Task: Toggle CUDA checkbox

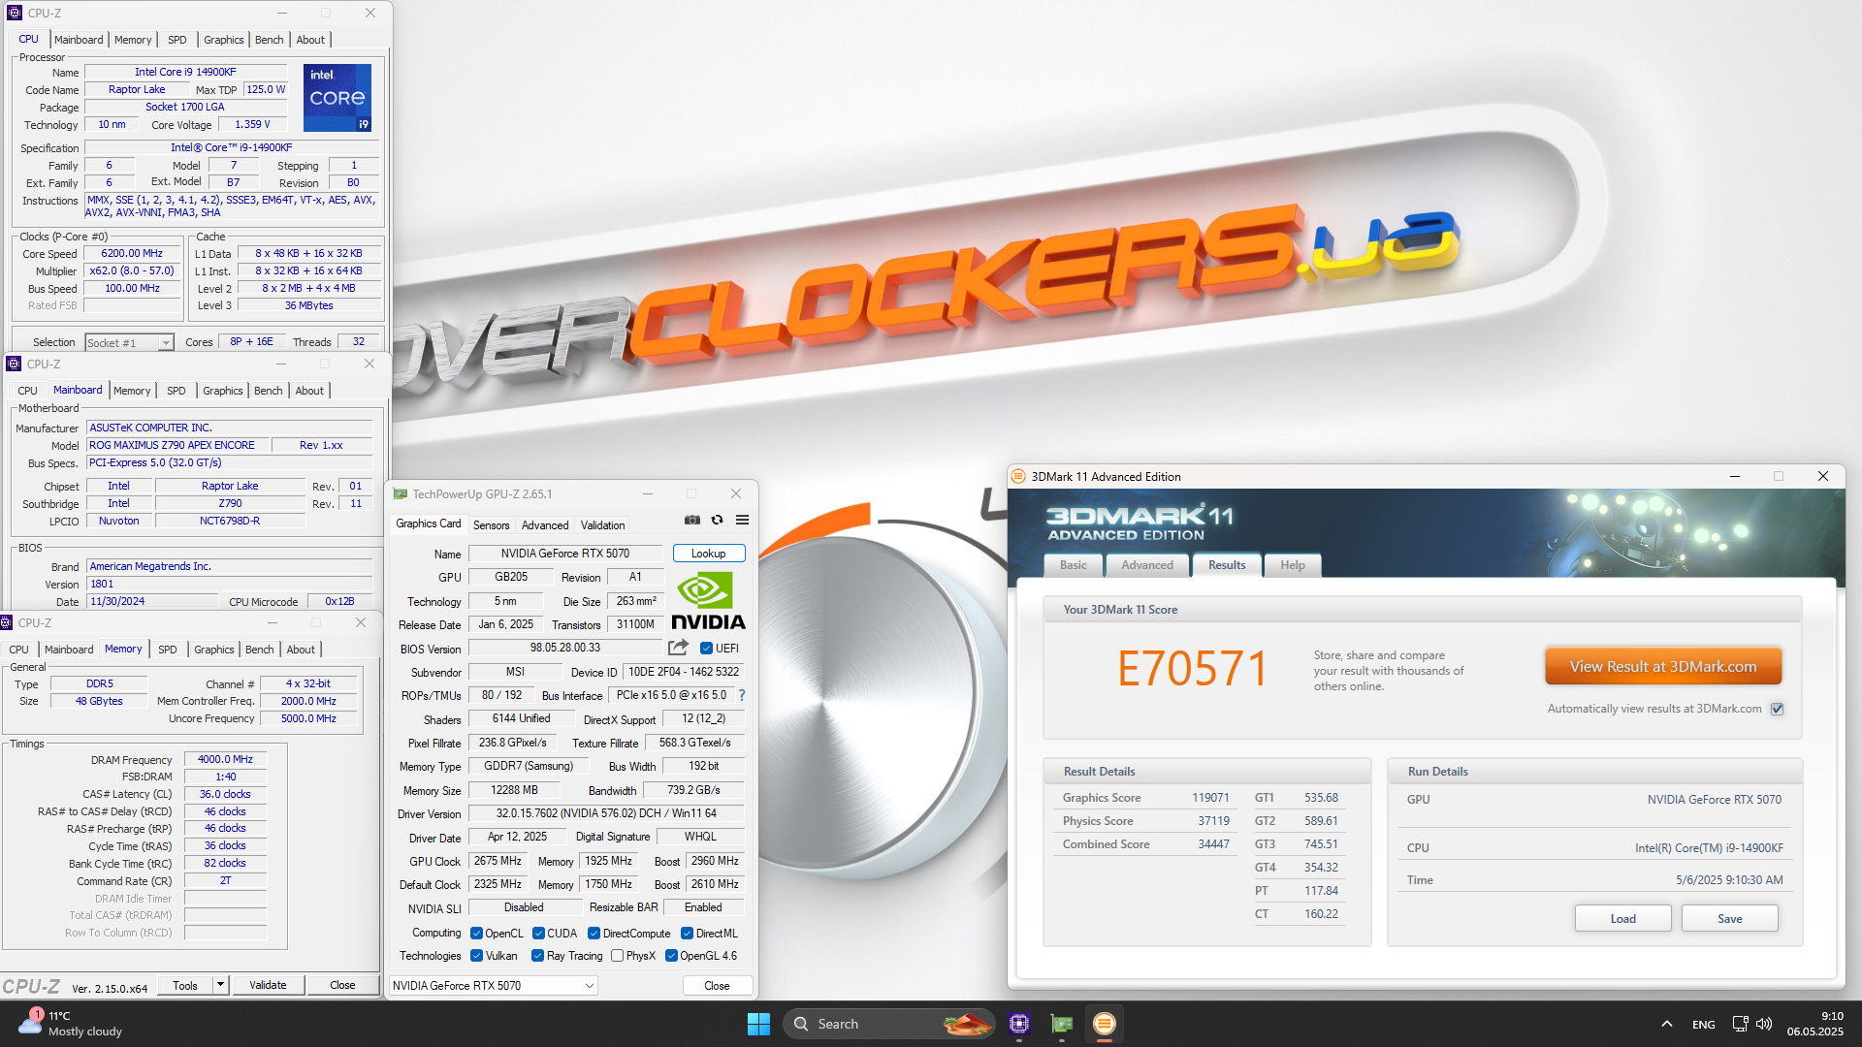Action: pyautogui.click(x=538, y=934)
